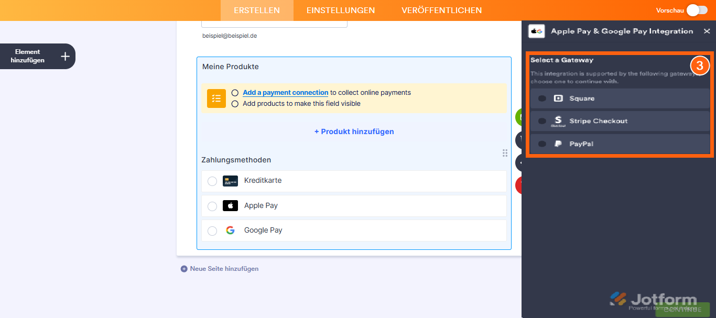Viewport: 716px width, 318px height.
Task: Click the Stripe Checkout logo icon
Action: pos(558,121)
